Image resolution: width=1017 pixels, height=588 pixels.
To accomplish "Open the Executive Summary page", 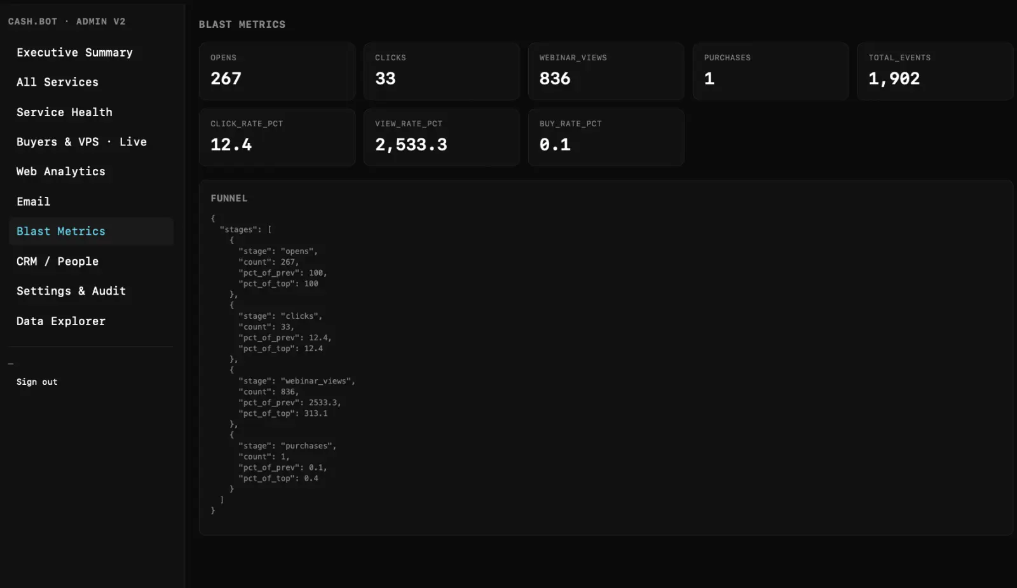I will coord(74,53).
